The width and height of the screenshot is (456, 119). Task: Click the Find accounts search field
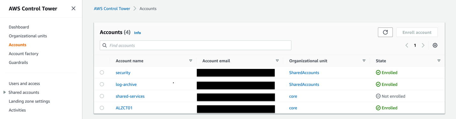(195, 45)
